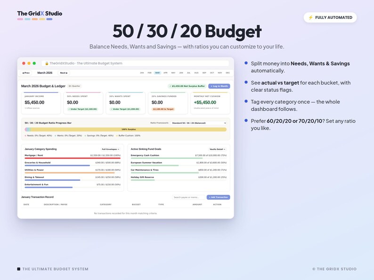Click the $2,180.00 to Target status flag
This screenshot has height=280, width=374.
click(x=163, y=109)
